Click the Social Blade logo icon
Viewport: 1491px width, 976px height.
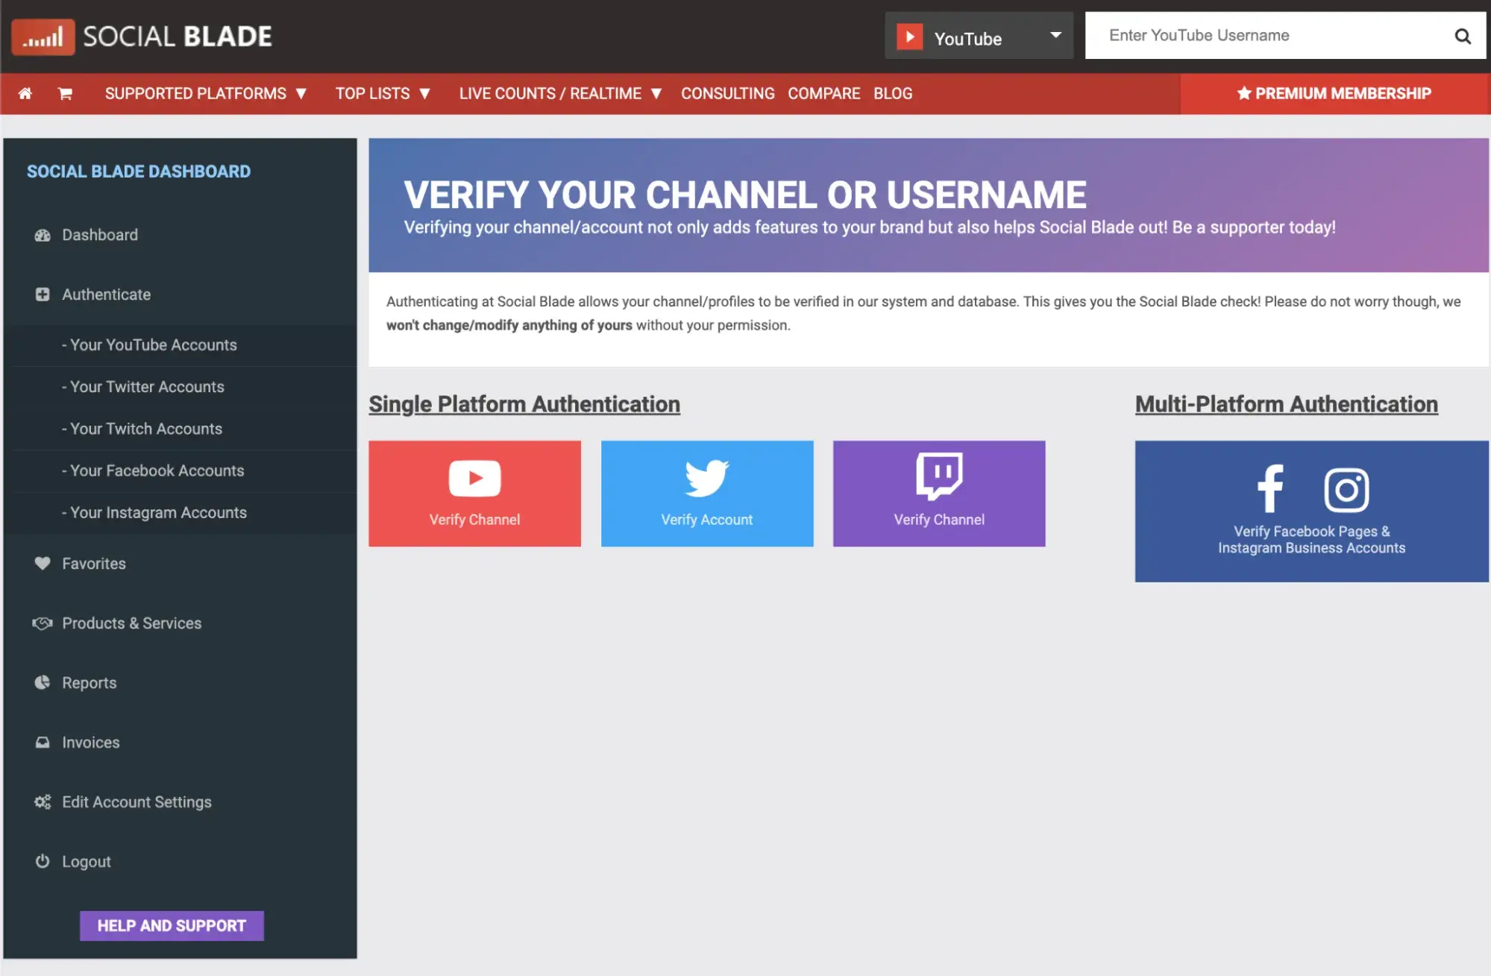tap(43, 37)
